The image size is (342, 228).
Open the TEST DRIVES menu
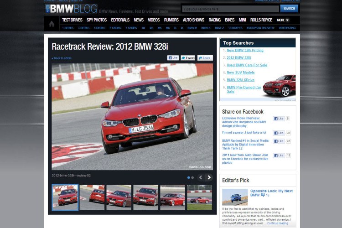pyautogui.click(x=72, y=20)
